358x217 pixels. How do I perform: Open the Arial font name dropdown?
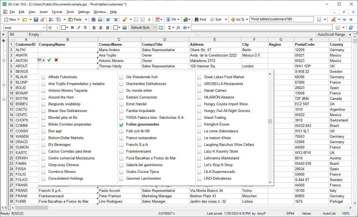point(44,28)
